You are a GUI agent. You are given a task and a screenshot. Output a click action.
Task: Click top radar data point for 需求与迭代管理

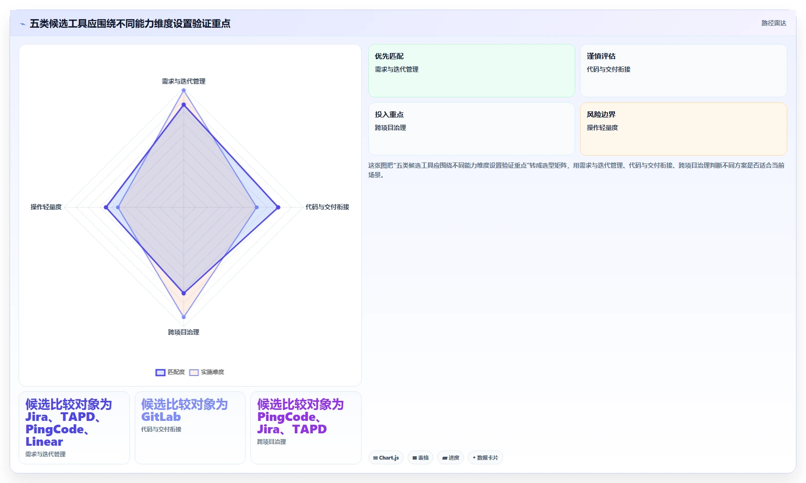point(183,90)
